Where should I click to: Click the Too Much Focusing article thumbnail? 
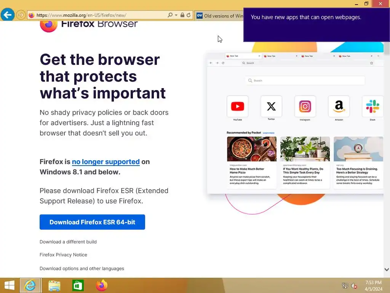(x=358, y=149)
